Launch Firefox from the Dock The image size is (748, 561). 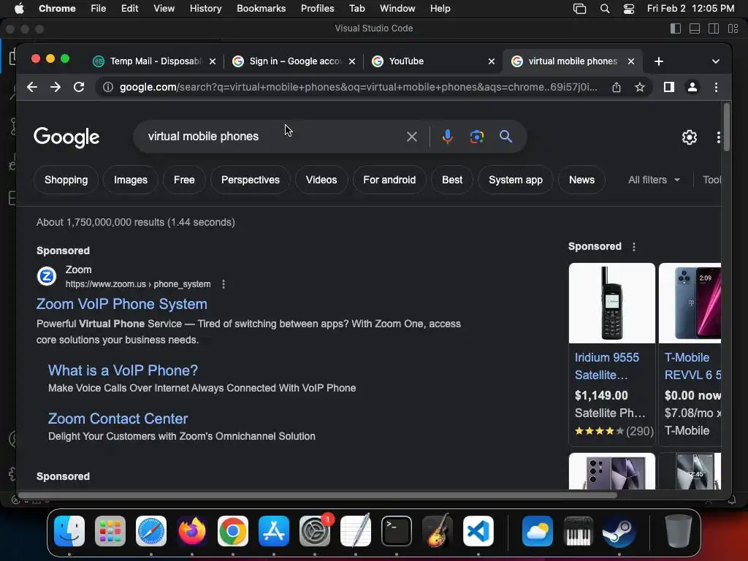[x=192, y=531]
